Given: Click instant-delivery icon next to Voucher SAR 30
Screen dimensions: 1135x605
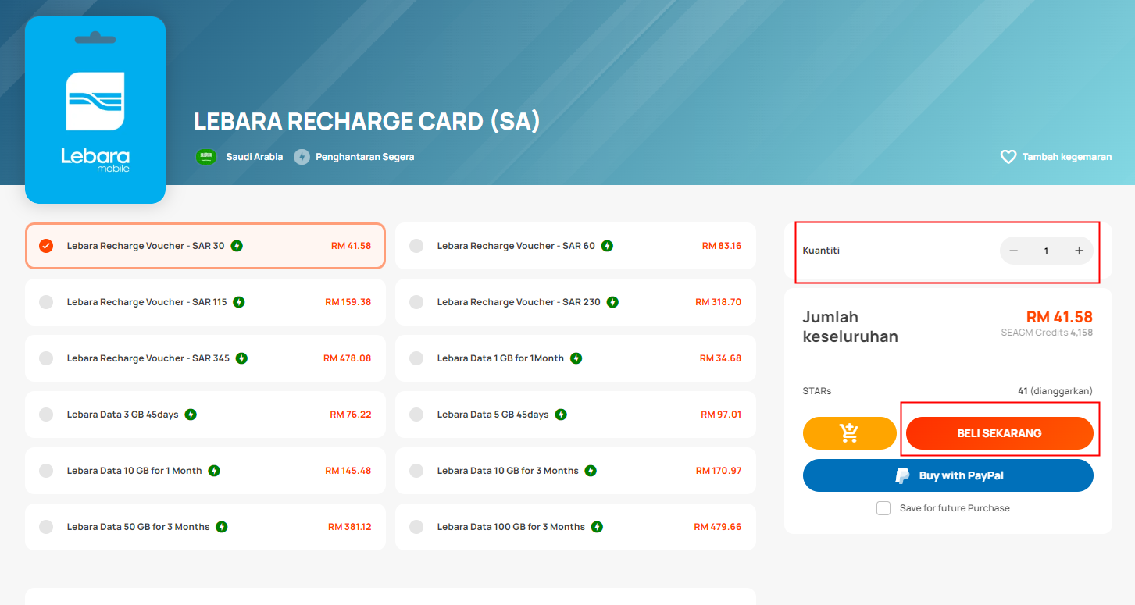Looking at the screenshot, I should [237, 246].
